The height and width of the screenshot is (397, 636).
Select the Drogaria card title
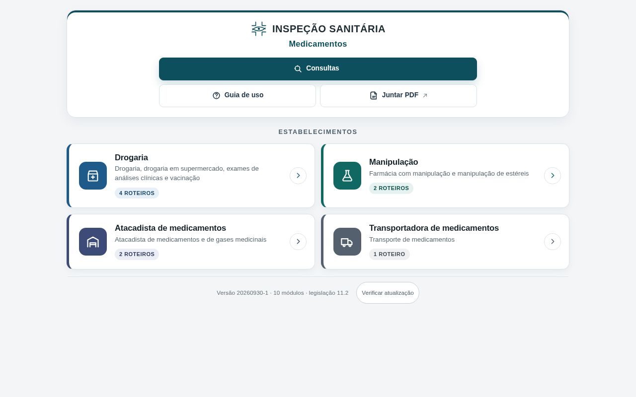(x=131, y=157)
